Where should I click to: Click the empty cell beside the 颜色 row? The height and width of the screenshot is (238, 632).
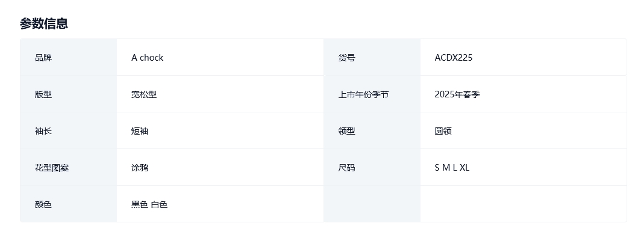[524, 204]
